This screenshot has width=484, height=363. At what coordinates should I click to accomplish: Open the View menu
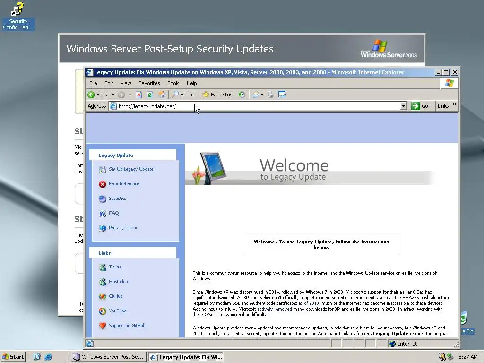pyautogui.click(x=126, y=83)
